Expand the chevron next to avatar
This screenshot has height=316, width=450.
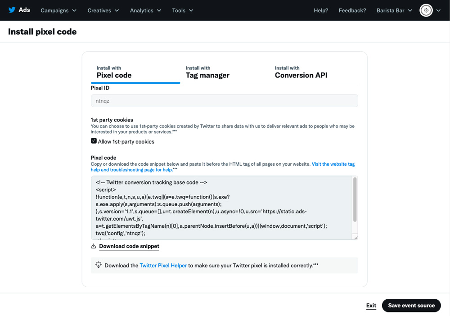click(438, 10)
